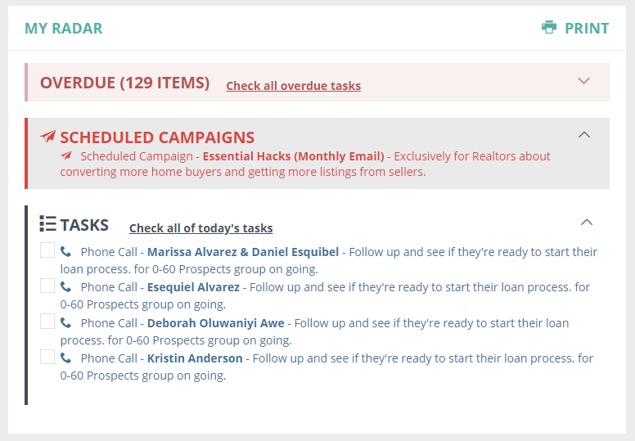Click the small paper plane icon before Essential Hacks campaign
This screenshot has height=441, width=635.
pos(66,155)
